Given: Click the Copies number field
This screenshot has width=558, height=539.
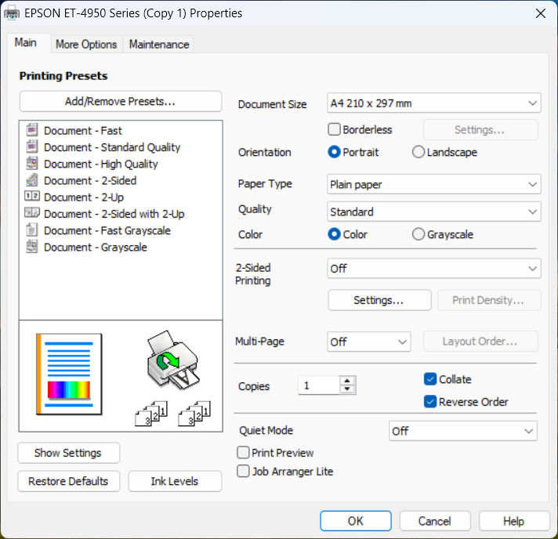Looking at the screenshot, I should 319,385.
